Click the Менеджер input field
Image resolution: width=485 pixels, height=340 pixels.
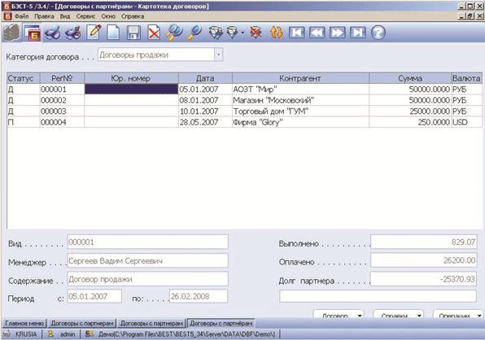click(148, 261)
